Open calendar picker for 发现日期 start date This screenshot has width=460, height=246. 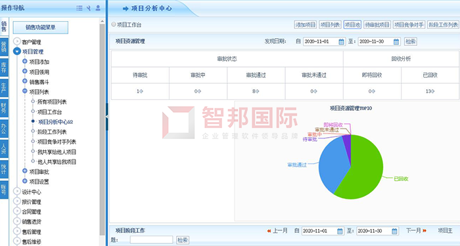pyautogui.click(x=341, y=41)
